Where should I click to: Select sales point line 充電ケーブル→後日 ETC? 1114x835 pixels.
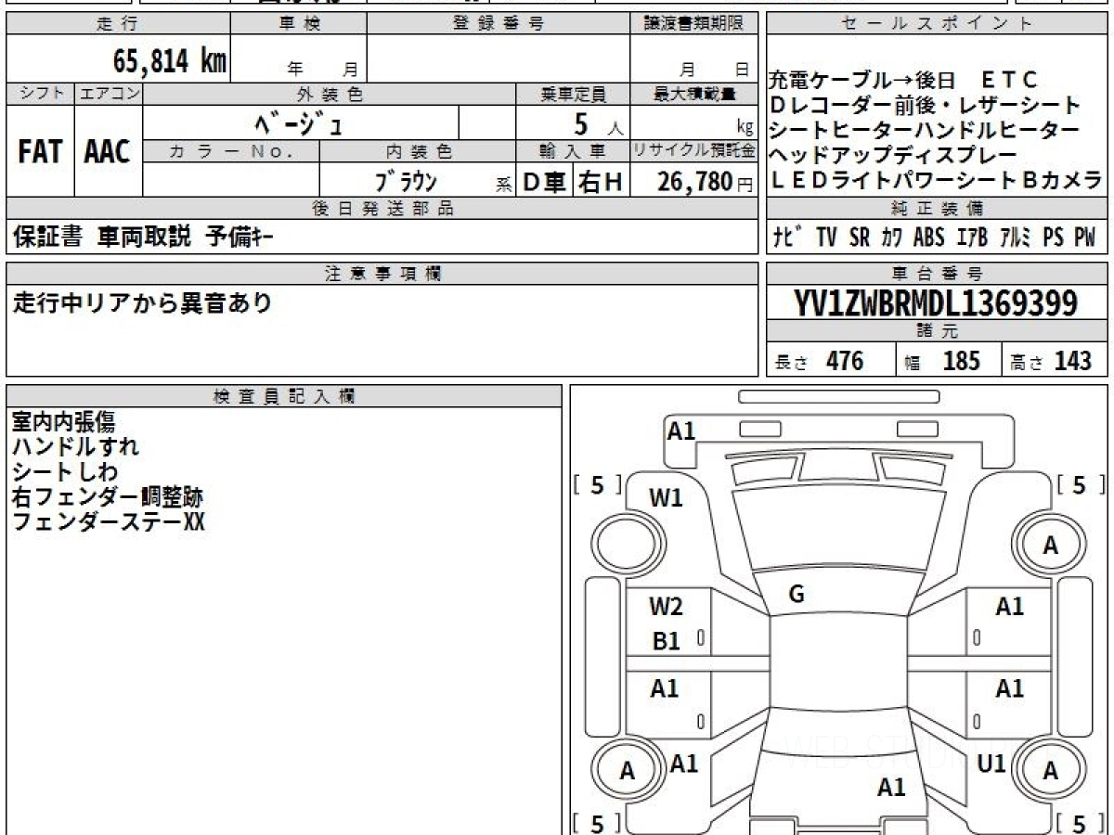pos(903,81)
